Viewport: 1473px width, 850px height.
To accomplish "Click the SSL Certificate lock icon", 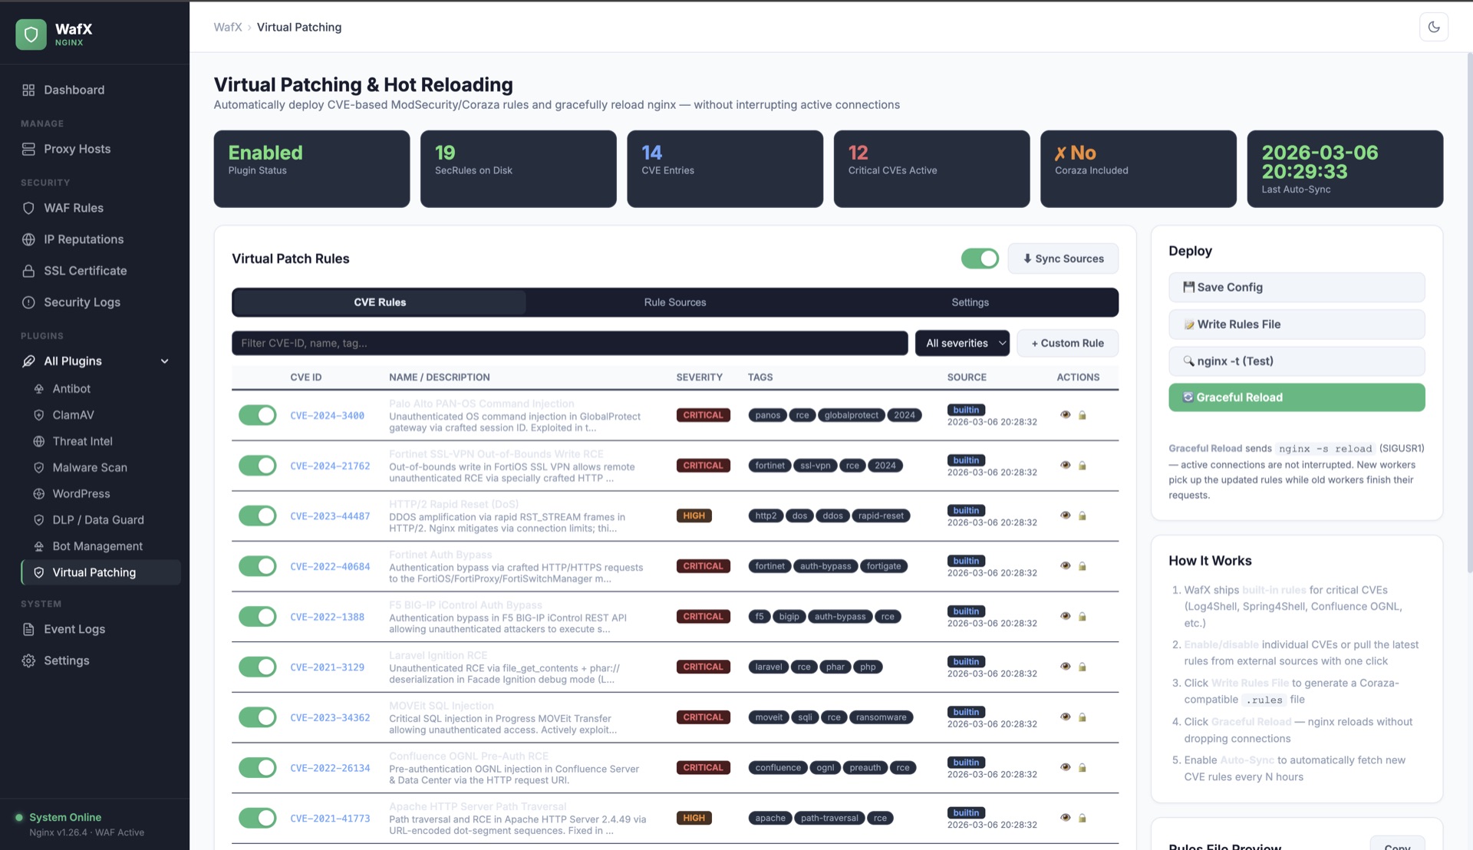I will coord(28,271).
